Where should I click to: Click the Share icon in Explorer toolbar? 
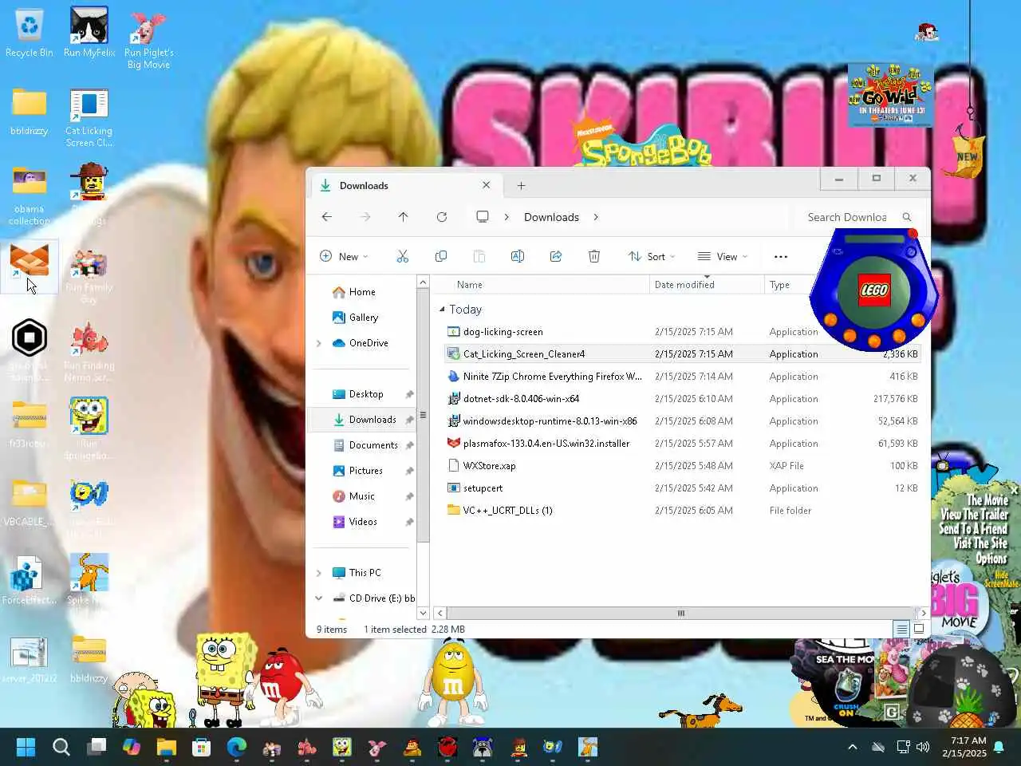pyautogui.click(x=555, y=256)
